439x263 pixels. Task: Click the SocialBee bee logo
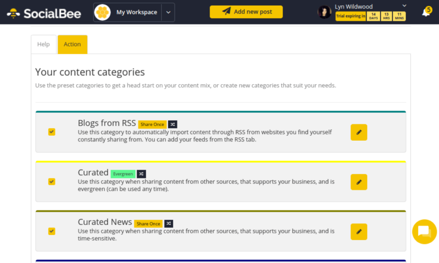[x=13, y=13]
